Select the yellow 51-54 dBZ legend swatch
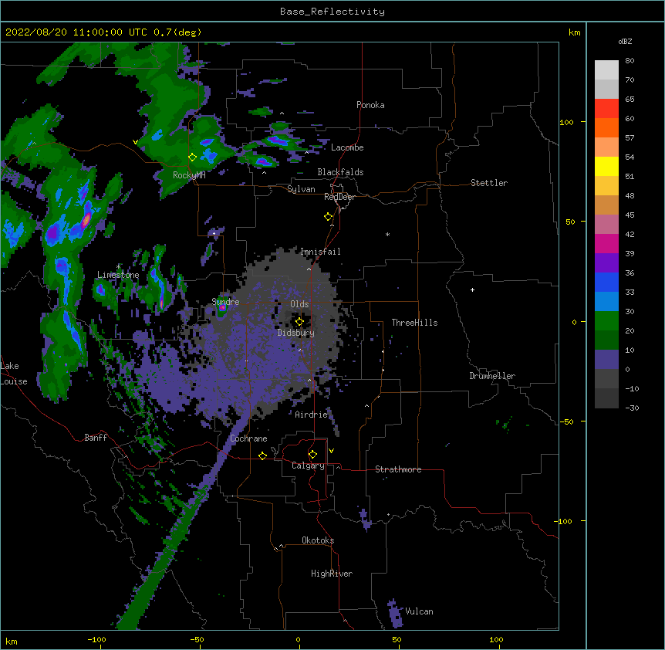665x650 pixels. click(606, 166)
